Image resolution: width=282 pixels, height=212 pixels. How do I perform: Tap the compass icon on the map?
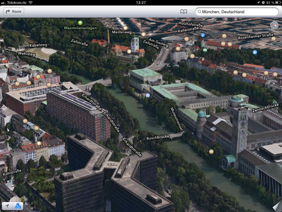click(274, 25)
